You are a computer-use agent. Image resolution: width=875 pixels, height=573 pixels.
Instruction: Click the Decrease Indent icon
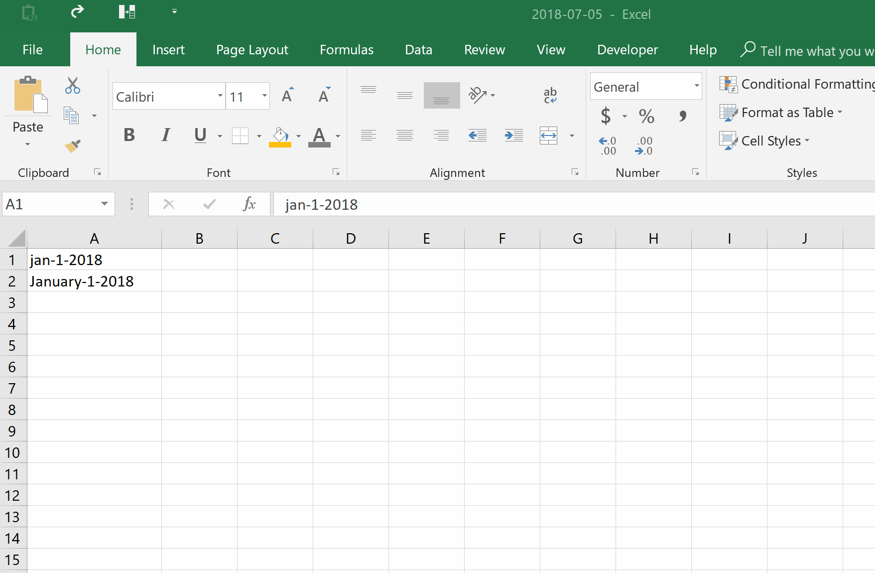point(478,136)
